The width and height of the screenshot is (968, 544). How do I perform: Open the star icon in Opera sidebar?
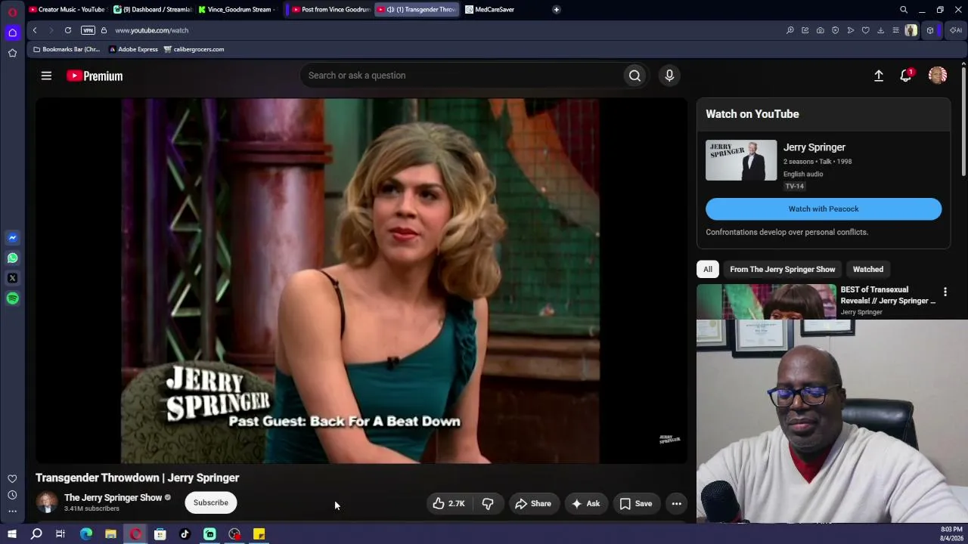12,53
